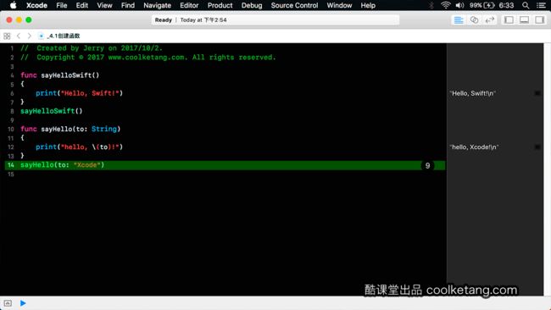Screen dimensions: 551x310
Task: Click the issue count badge 9
Action: [x=427, y=166]
